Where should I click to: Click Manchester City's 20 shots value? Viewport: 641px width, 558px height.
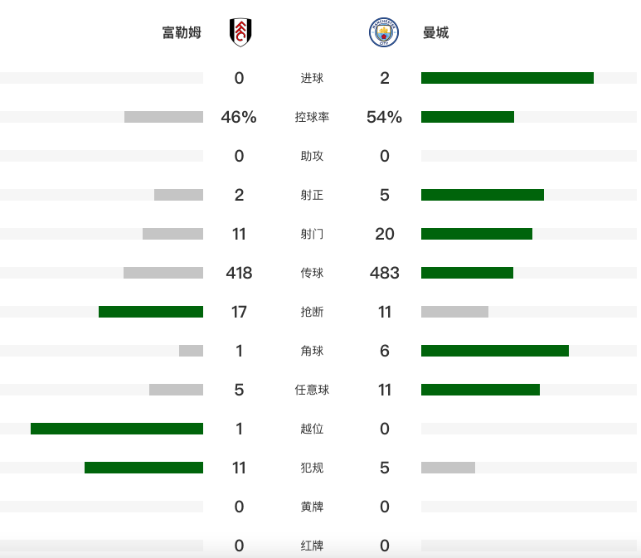384,234
